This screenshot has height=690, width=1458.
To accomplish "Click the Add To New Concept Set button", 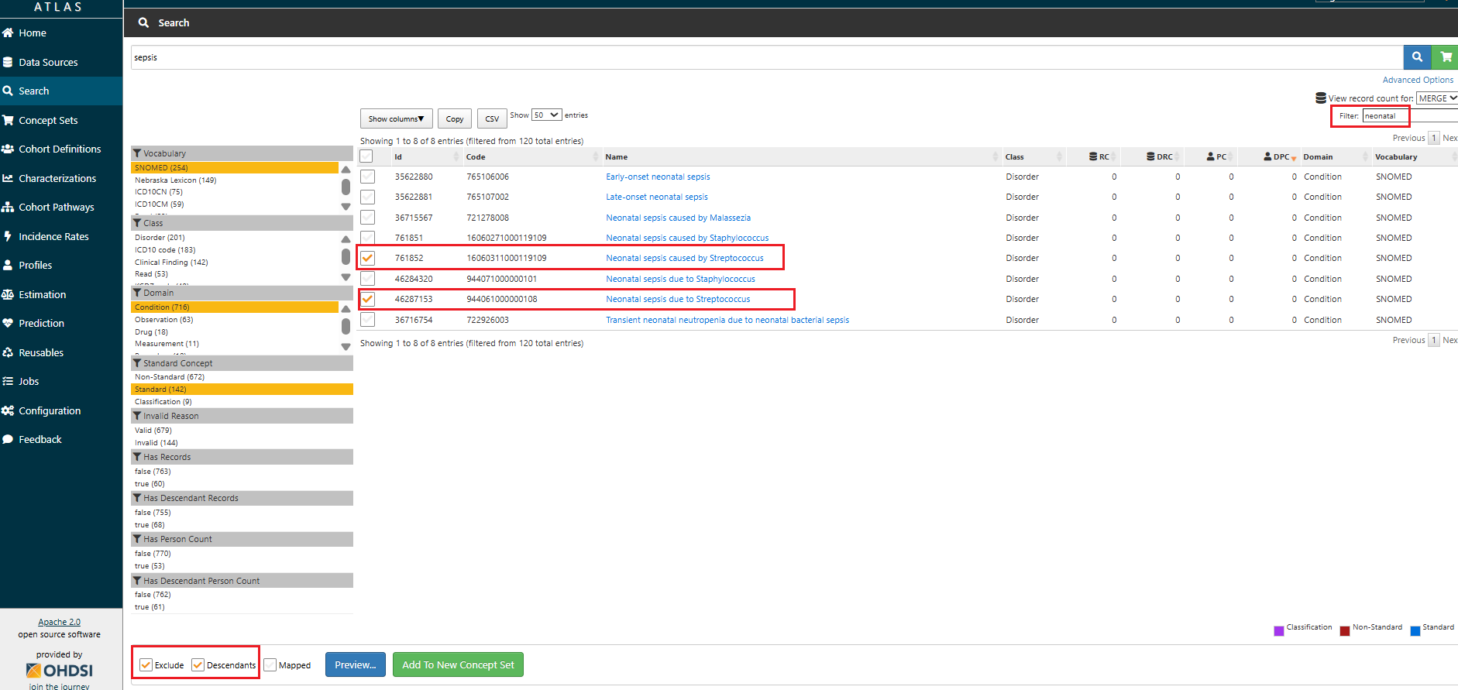I will pyautogui.click(x=458, y=664).
